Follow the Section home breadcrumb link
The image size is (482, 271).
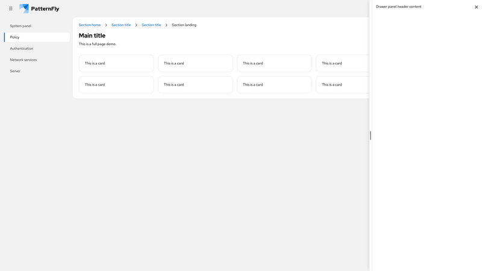click(89, 25)
